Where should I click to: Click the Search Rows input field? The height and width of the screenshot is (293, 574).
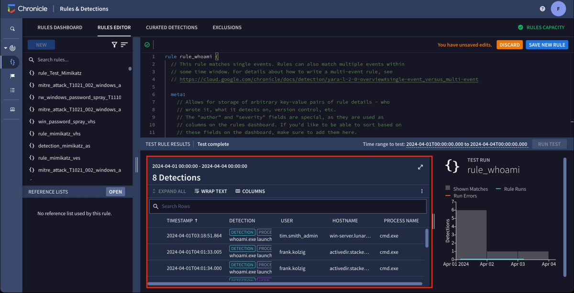[x=287, y=206]
